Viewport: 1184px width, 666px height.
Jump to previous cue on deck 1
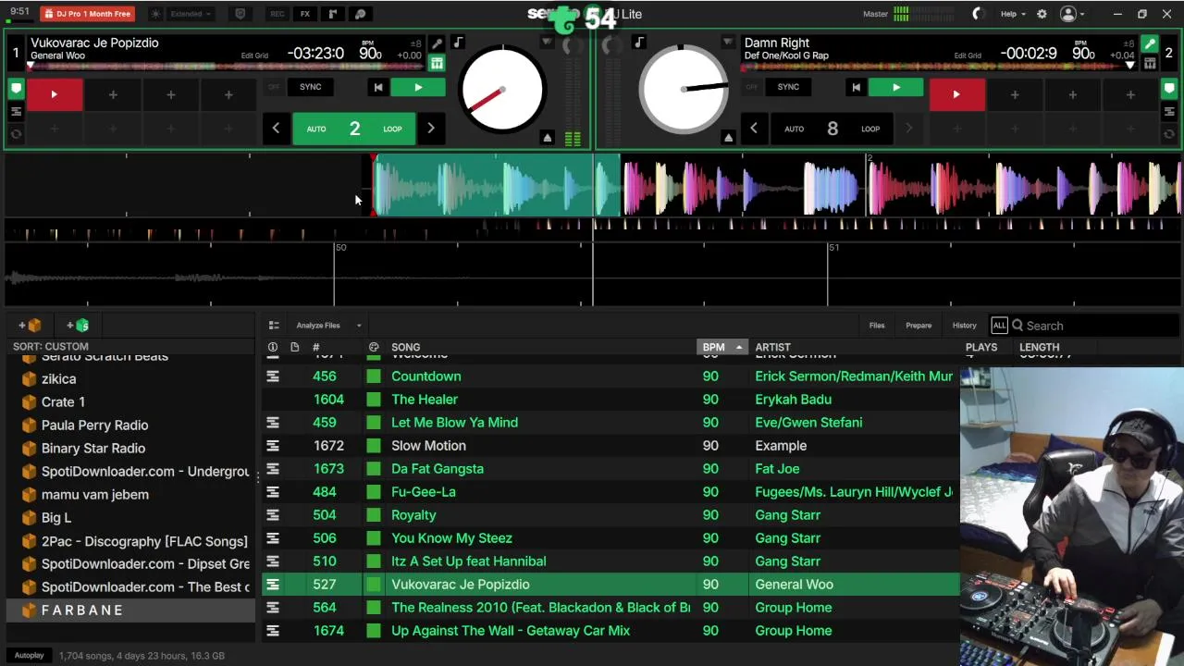click(x=377, y=87)
